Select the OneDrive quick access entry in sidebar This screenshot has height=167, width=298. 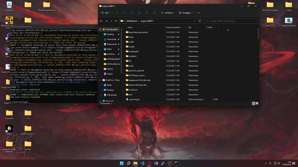click(x=111, y=54)
